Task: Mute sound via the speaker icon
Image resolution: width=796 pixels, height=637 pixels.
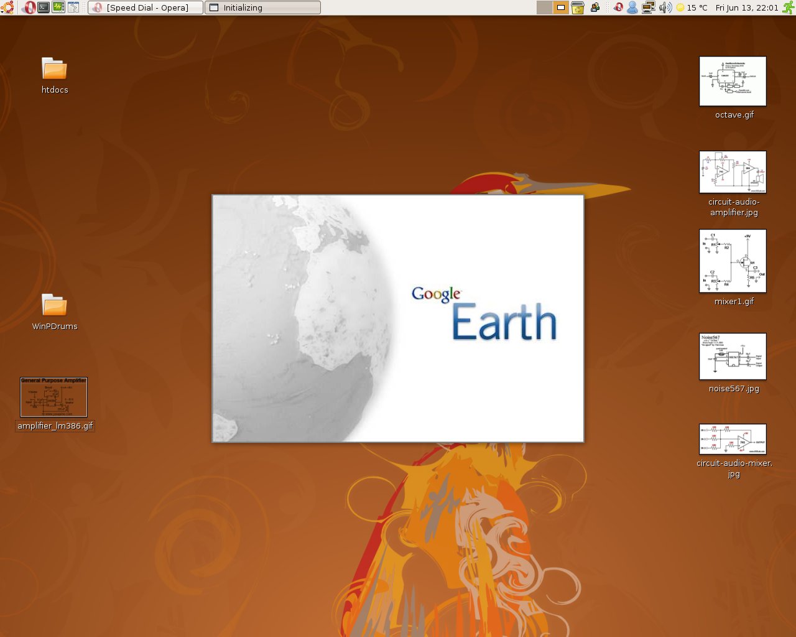Action: point(663,8)
